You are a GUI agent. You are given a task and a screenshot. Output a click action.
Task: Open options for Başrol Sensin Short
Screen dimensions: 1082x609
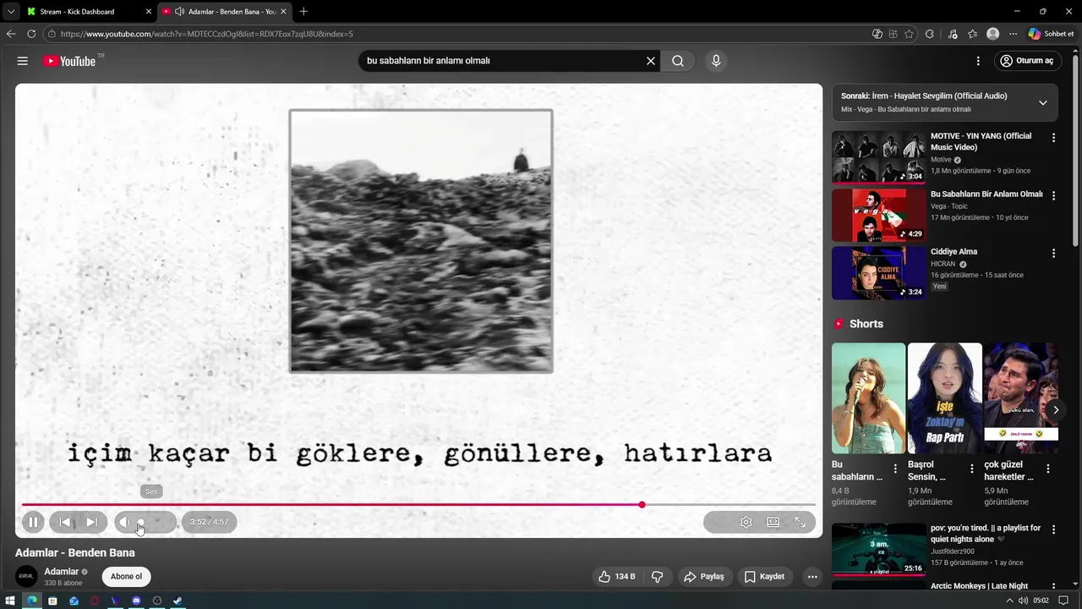pos(971,468)
